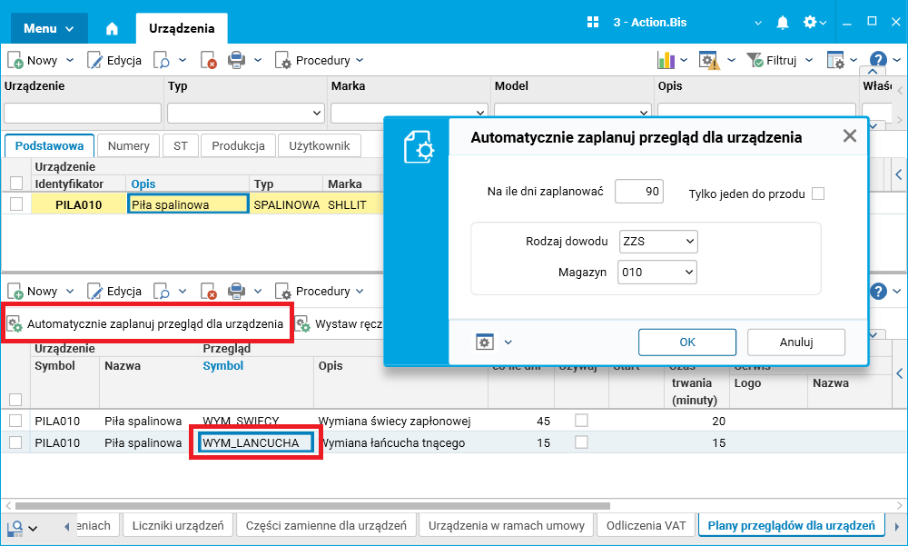908x546 pixels.
Task: Click the bar chart icon in top toolbar
Action: click(666, 60)
